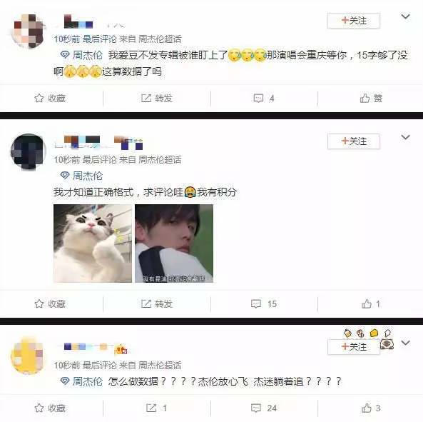Expand the chevron menu on second post
The height and width of the screenshot is (422, 423).
point(405,137)
